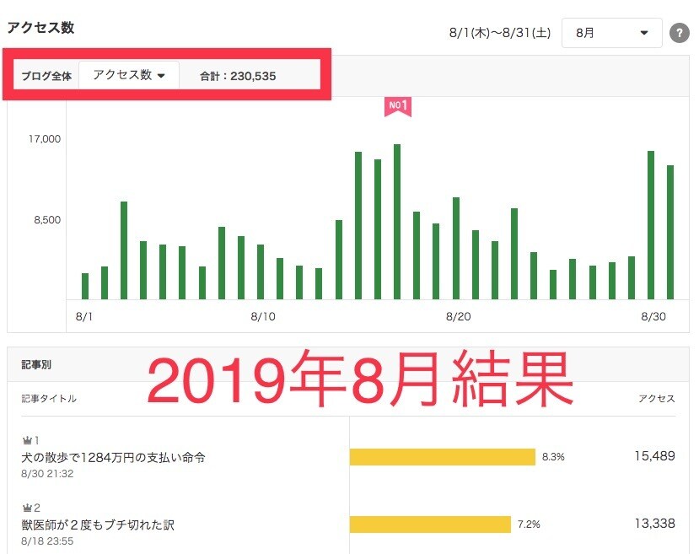Open article 獣医師が2度もブチ切れた訳
Image resolution: width=699 pixels, height=554 pixels.
(98, 524)
